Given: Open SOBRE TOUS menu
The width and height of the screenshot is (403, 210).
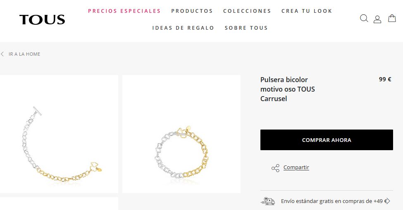Looking at the screenshot, I should (246, 28).
